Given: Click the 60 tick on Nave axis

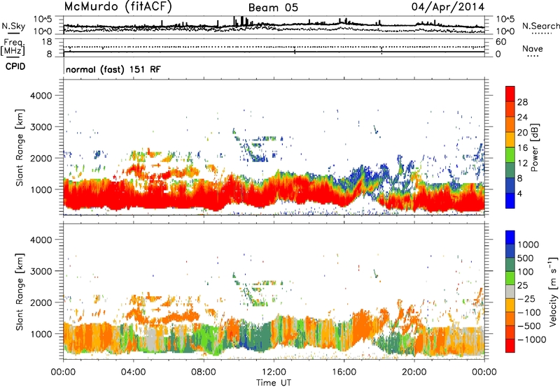Looking at the screenshot, I should pyautogui.click(x=500, y=42).
